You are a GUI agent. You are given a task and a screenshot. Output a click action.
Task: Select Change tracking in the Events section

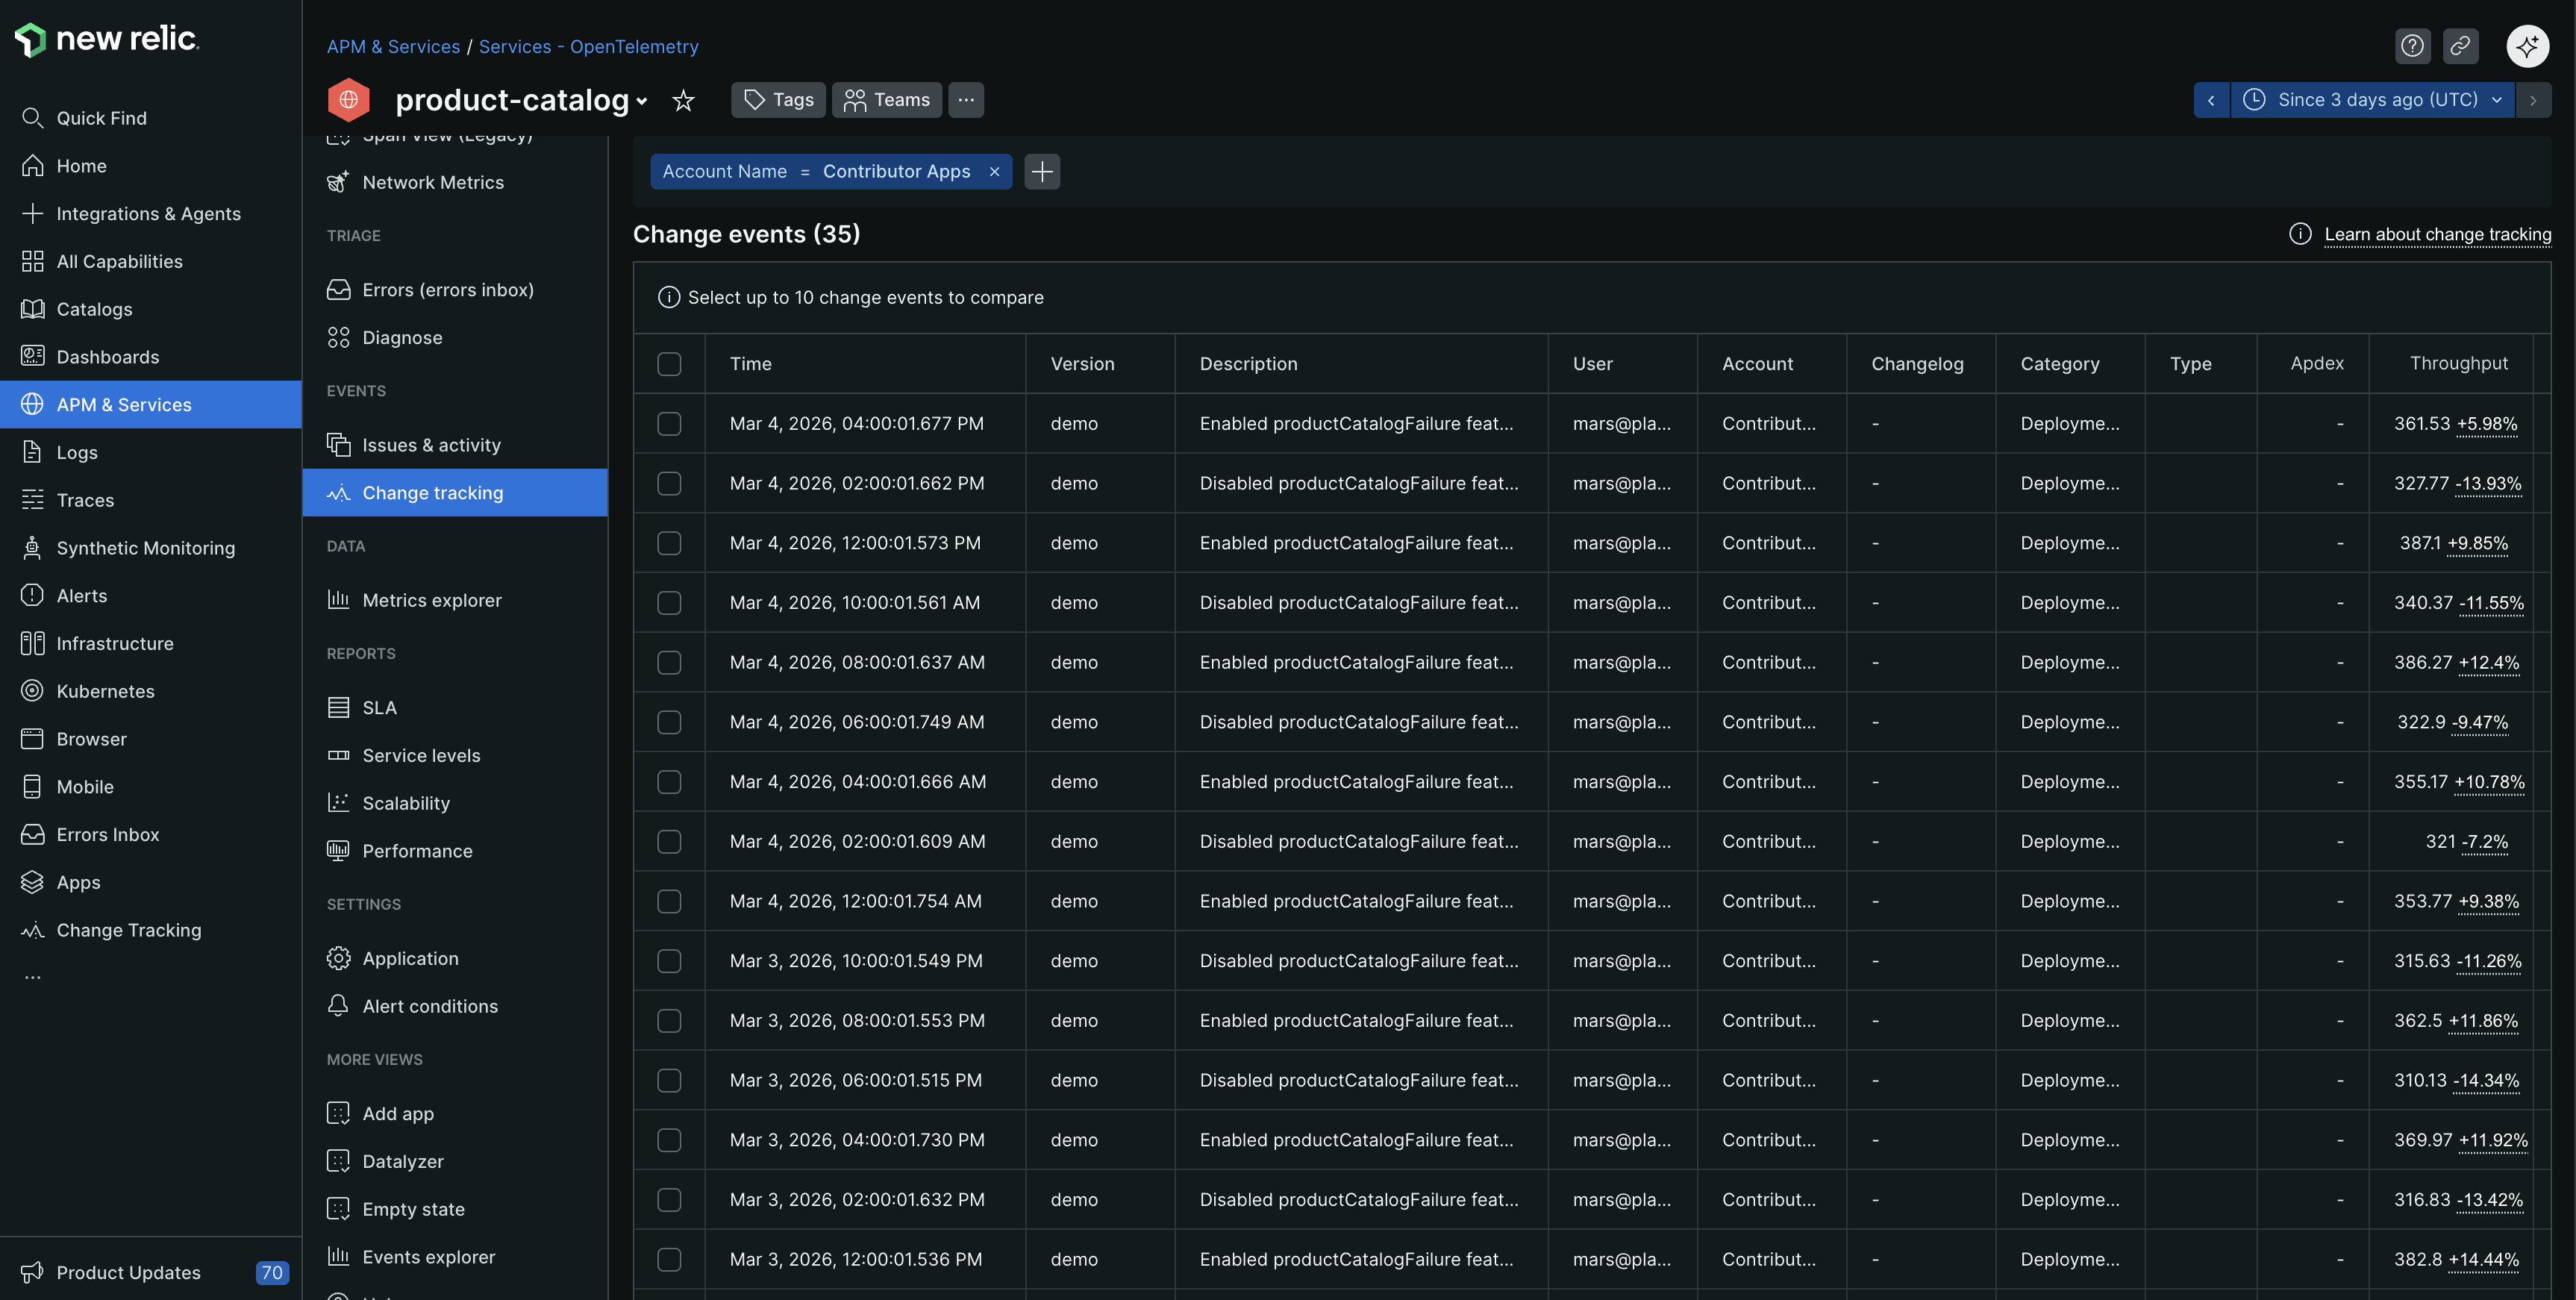click(432, 492)
